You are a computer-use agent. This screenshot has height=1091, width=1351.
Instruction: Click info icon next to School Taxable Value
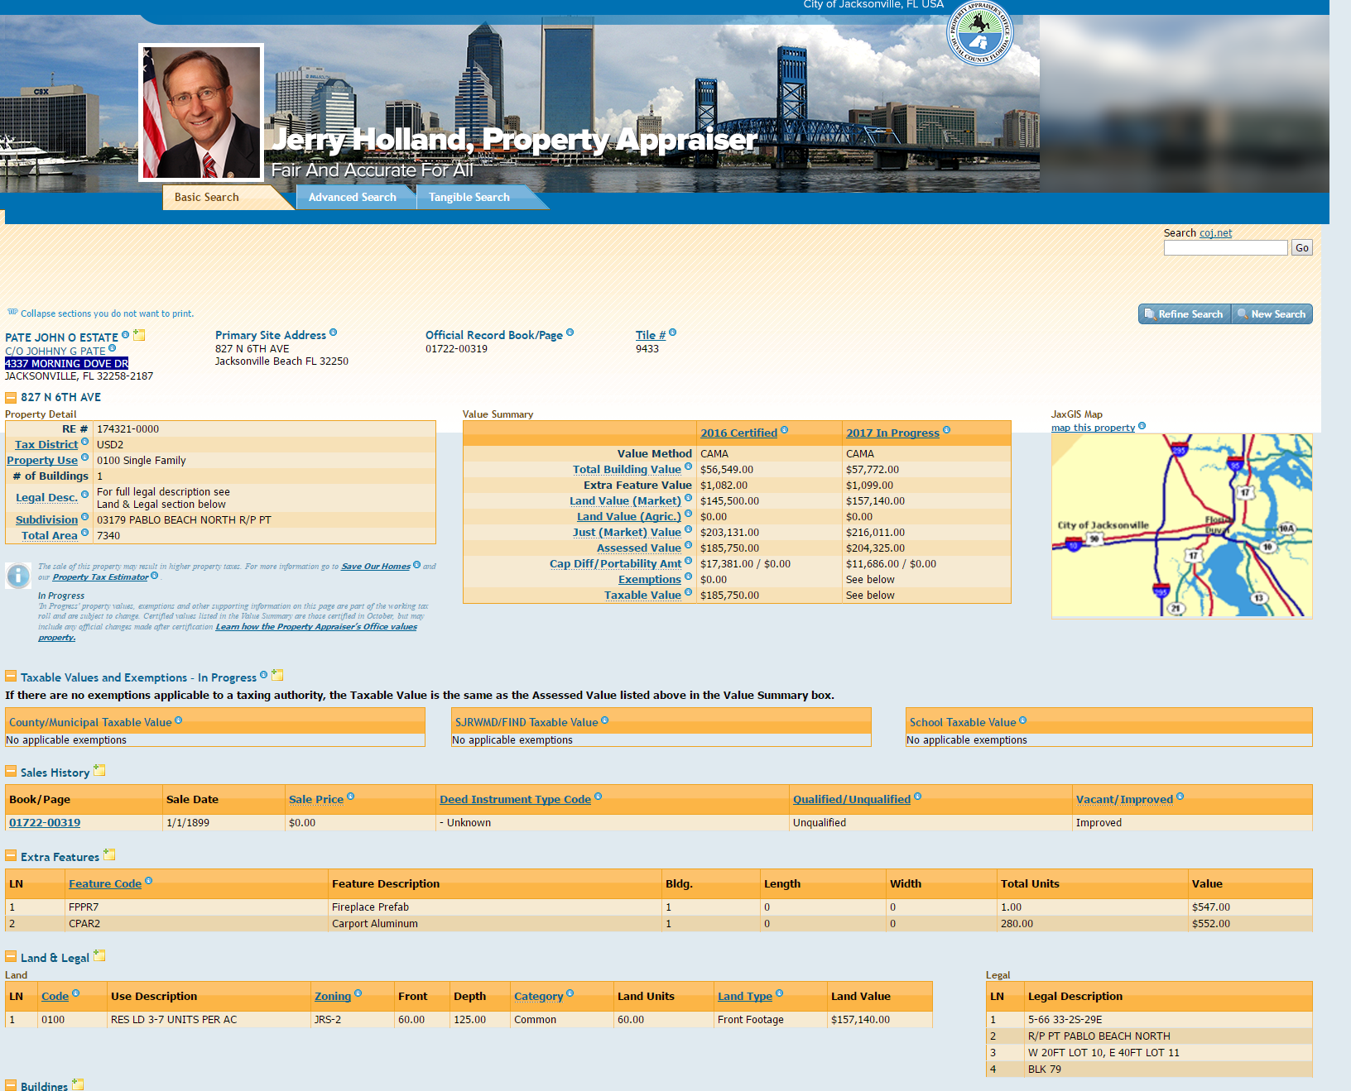click(1023, 720)
